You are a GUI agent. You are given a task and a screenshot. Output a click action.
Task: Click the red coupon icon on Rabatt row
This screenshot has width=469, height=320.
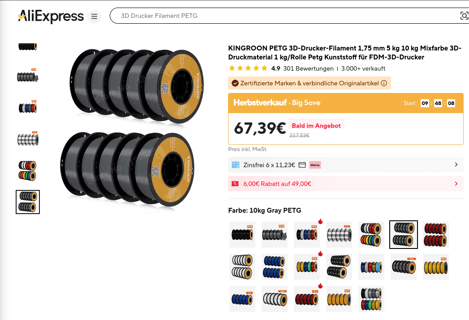pyautogui.click(x=235, y=184)
